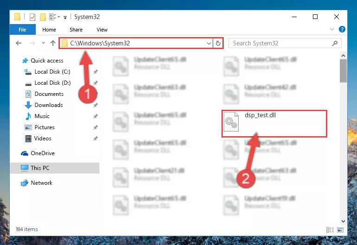The height and width of the screenshot is (245, 357).
Task: Click the pin icon next to Downloads
Action: (x=95, y=105)
